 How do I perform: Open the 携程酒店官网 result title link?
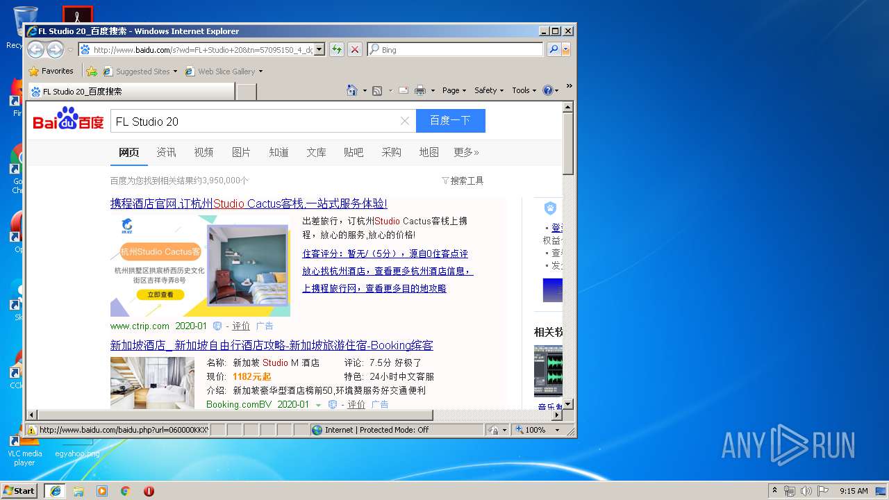[249, 203]
